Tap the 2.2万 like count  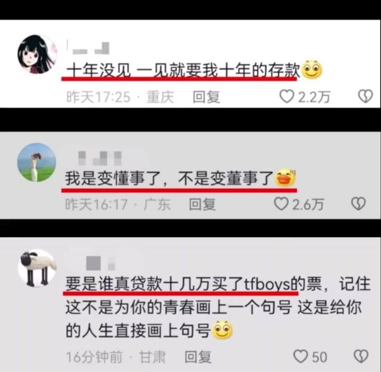[314, 97]
